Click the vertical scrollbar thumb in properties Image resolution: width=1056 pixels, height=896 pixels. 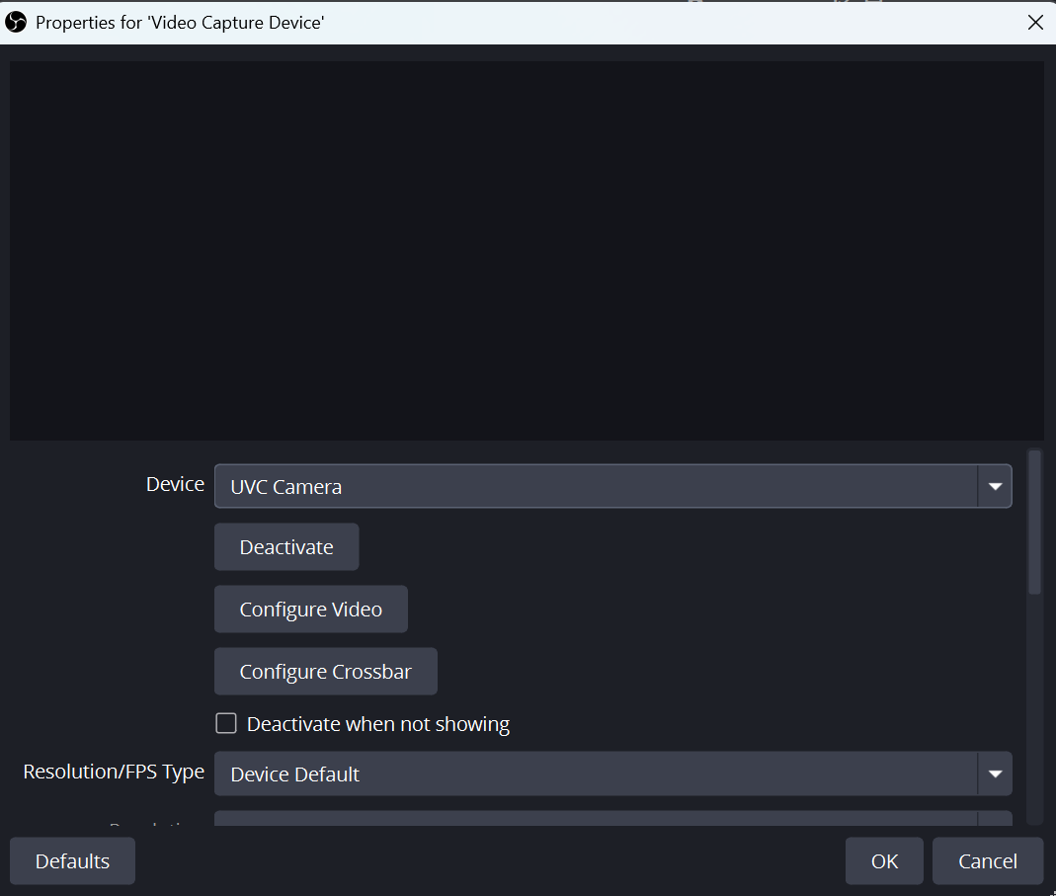[x=1034, y=522]
